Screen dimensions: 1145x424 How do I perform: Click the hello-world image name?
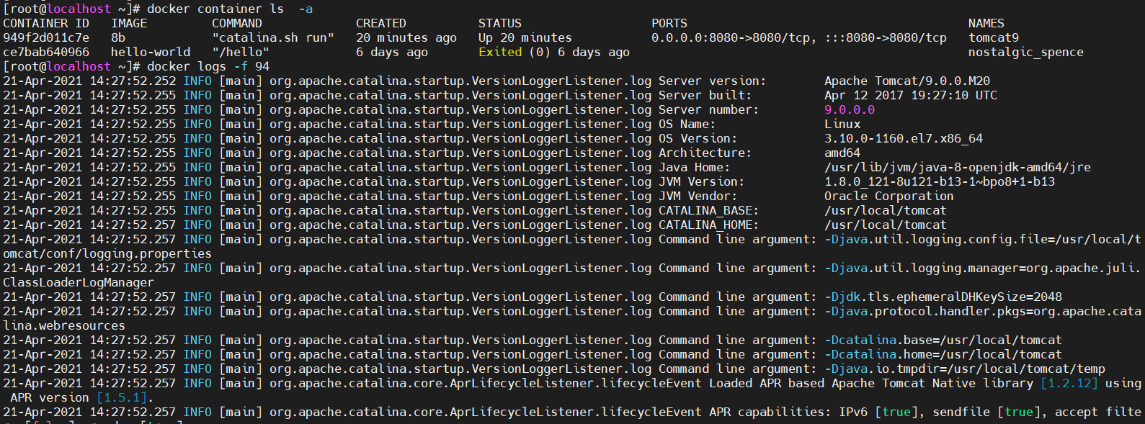[151, 52]
